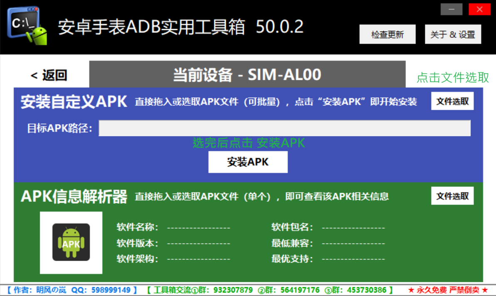Click 文件选取 in the APK信息解析器 section
This screenshot has width=496, height=296.
452,196
